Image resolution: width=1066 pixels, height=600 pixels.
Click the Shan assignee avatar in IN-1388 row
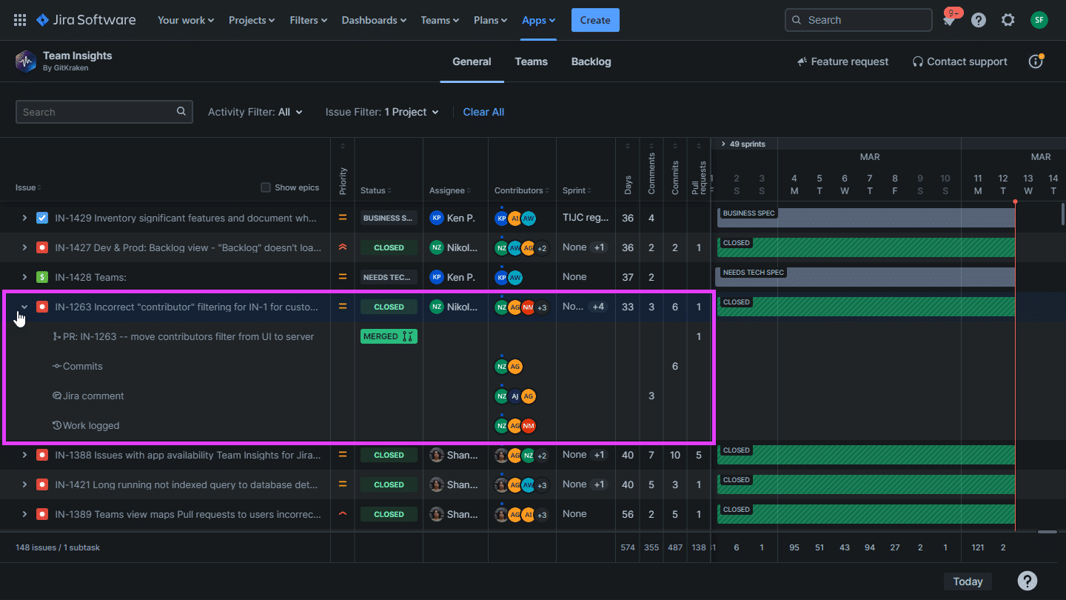coord(437,455)
